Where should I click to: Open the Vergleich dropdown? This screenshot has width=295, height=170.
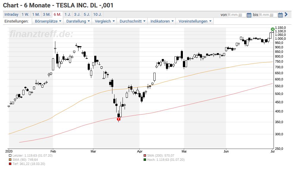pyautogui.click(x=104, y=21)
